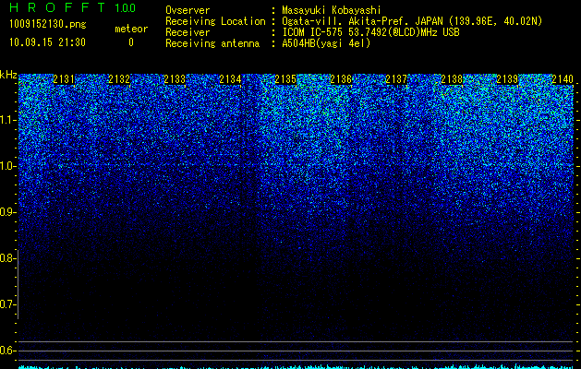Click time marker 2133
This screenshot has height=369, width=581.
tap(175, 79)
